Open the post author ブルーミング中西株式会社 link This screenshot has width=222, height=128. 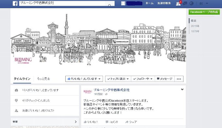pos(111,90)
